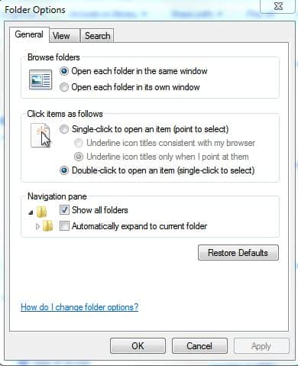This screenshot has width=298, height=366.
Task: Switch to the Search tab
Action: tap(97, 36)
